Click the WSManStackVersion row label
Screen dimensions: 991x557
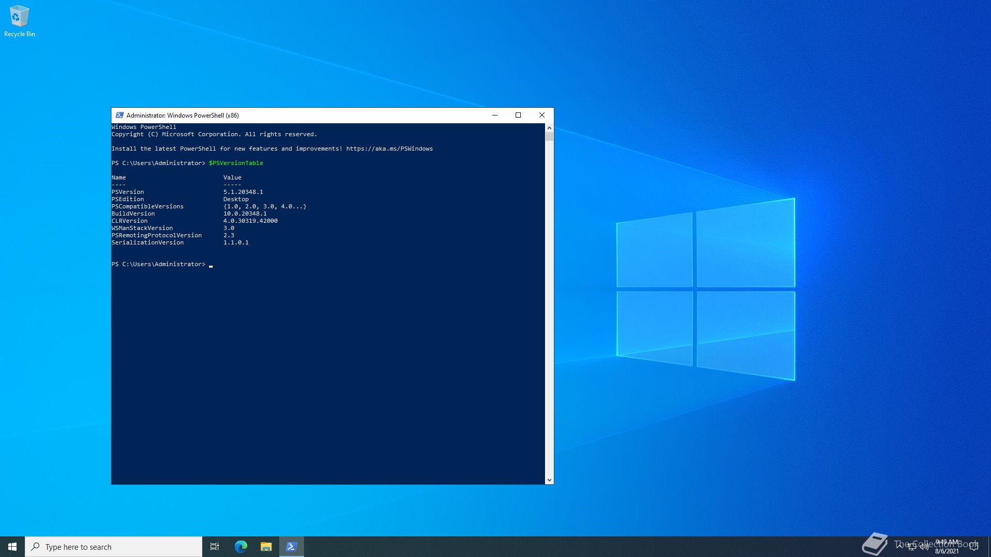pos(142,228)
